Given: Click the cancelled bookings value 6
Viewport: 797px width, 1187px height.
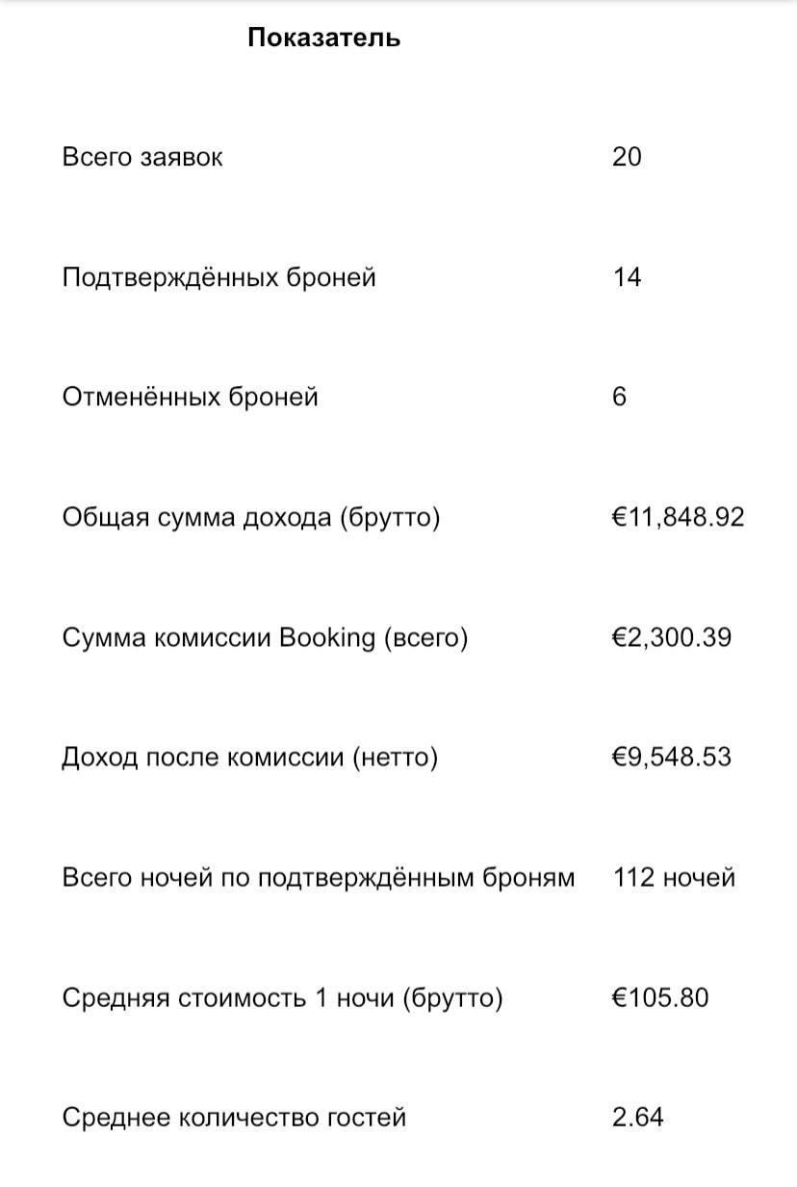Looking at the screenshot, I should point(619,397).
